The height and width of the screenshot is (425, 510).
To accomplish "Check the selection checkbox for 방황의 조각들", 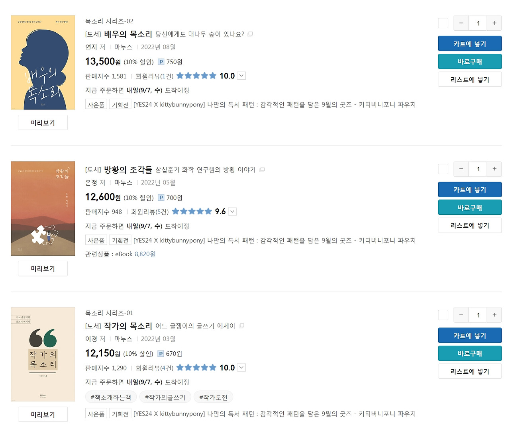I will (x=443, y=169).
